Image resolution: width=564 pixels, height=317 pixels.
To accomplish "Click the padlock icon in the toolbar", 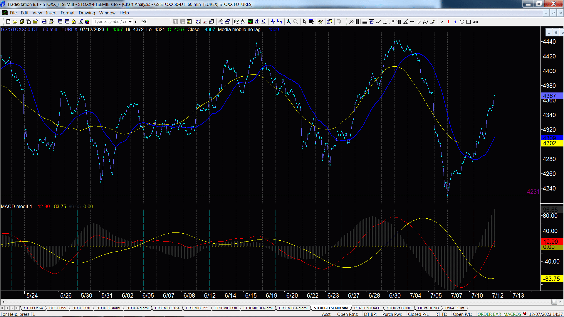I will (74, 21).
